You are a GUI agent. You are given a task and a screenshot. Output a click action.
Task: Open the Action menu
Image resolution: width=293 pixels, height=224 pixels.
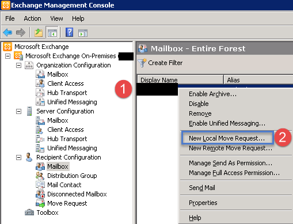[x=32, y=18]
